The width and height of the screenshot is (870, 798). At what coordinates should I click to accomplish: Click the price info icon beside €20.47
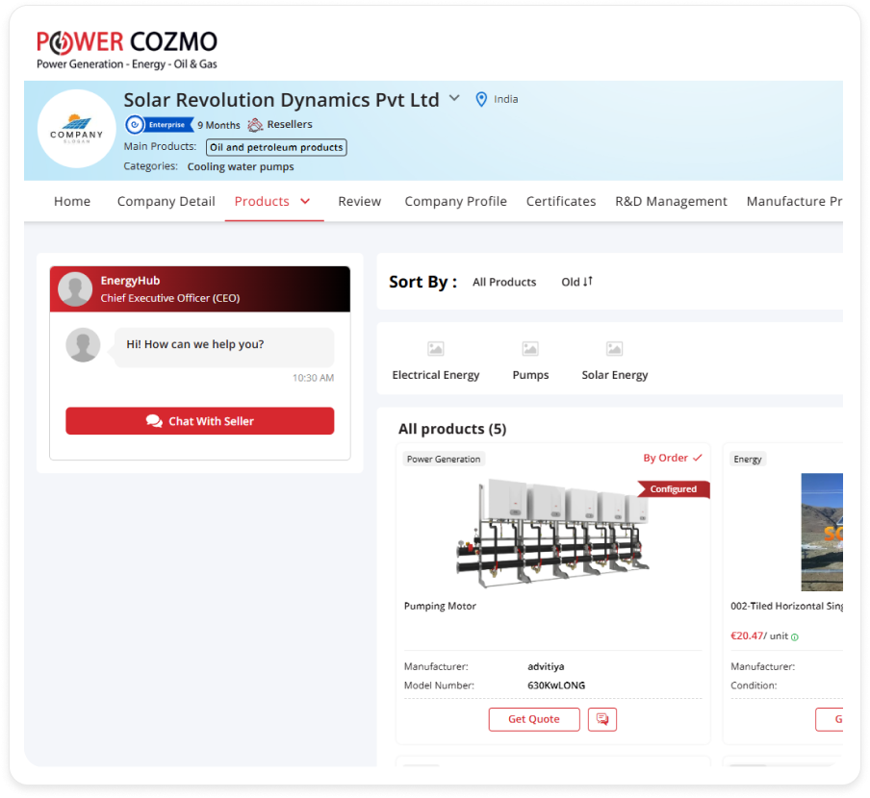coord(795,636)
